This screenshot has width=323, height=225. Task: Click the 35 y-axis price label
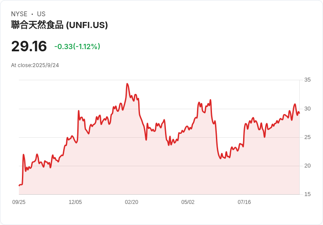[307, 80]
